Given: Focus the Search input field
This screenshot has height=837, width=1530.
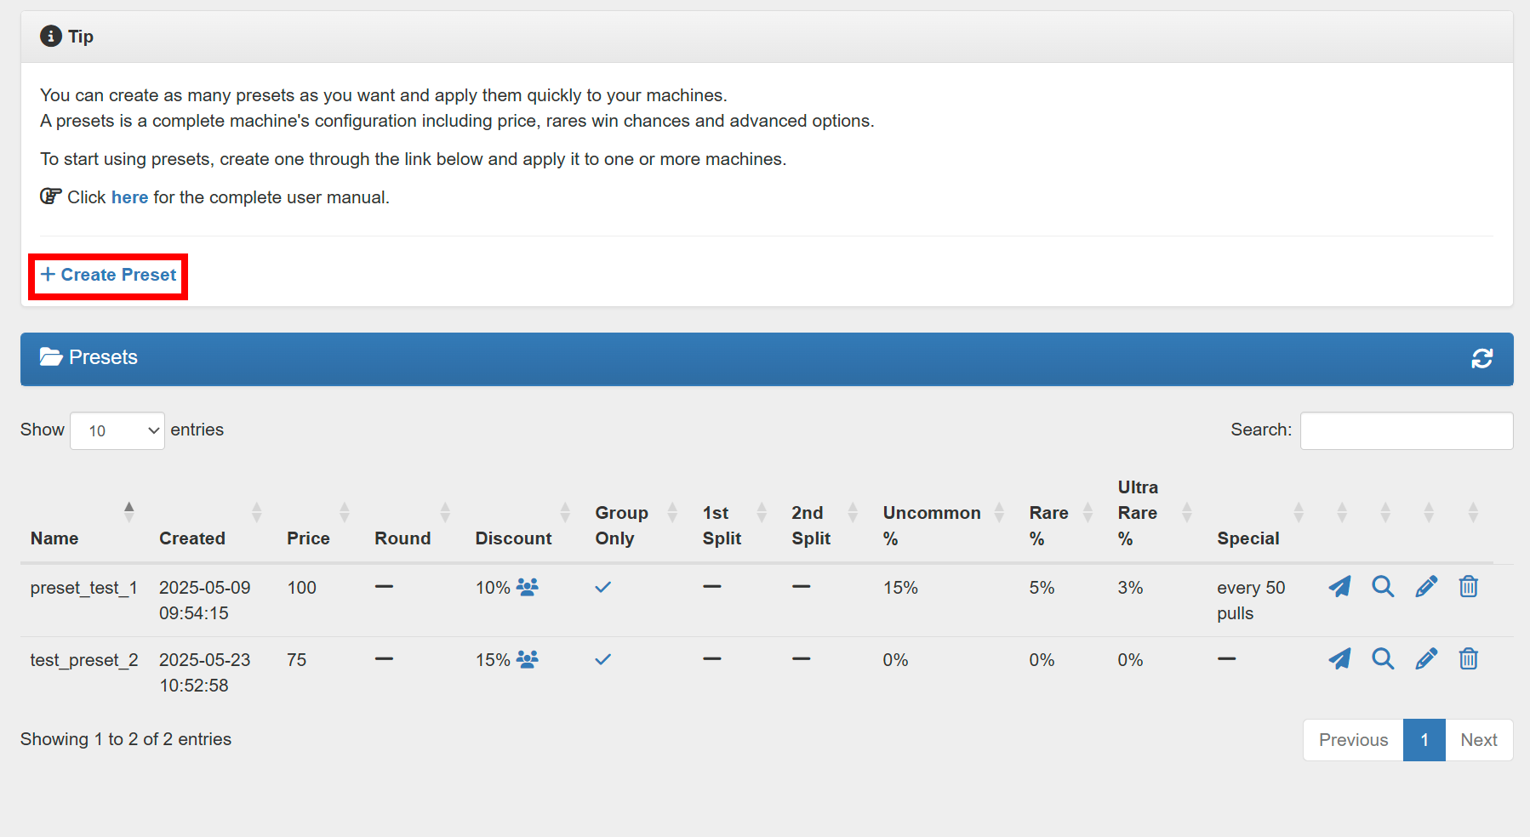Looking at the screenshot, I should [x=1407, y=430].
